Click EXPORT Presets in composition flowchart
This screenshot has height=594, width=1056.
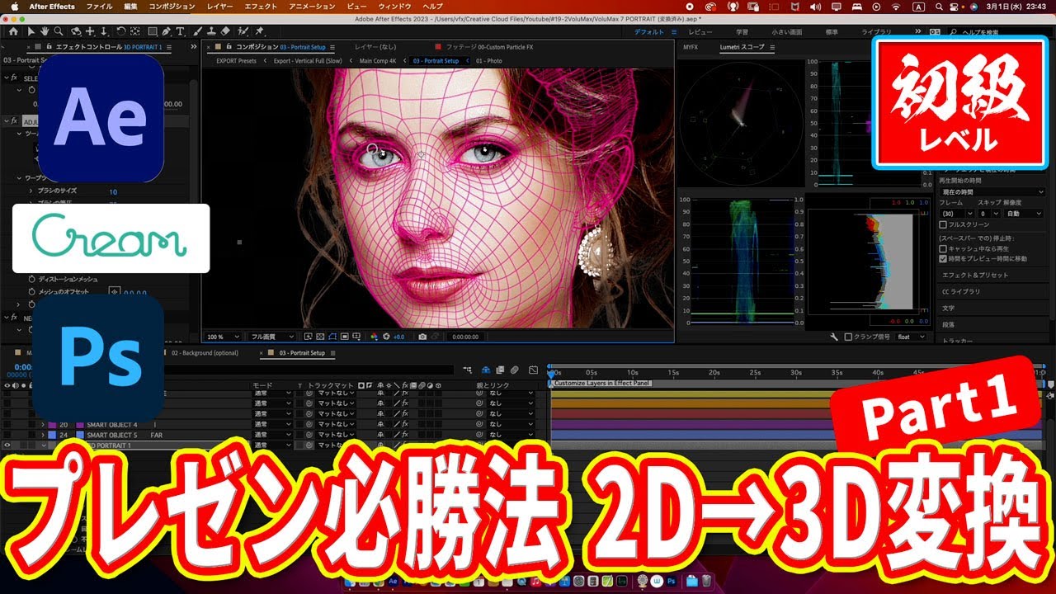tap(236, 61)
